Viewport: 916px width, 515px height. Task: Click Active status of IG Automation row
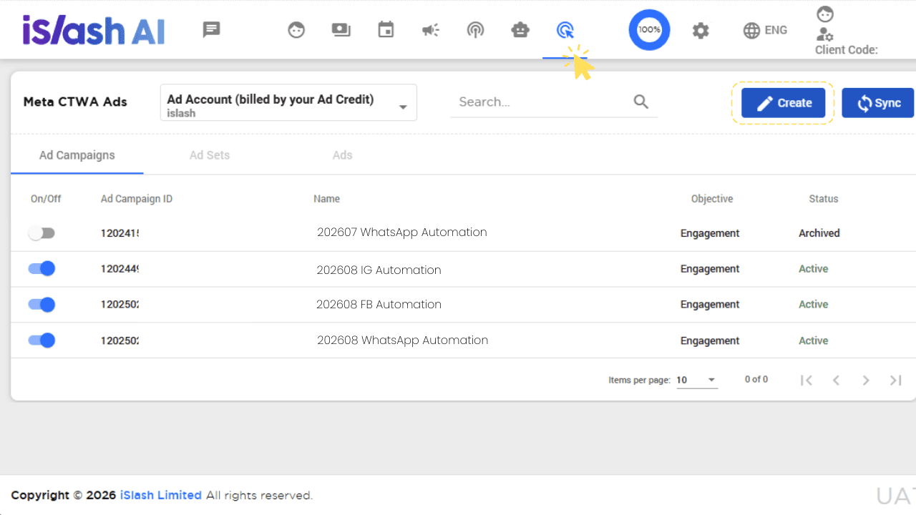814,269
